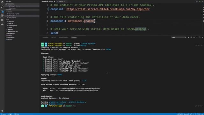The width and height of the screenshot is (204, 115).
Task: Open the Extensions view icon
Action: click(2, 20)
